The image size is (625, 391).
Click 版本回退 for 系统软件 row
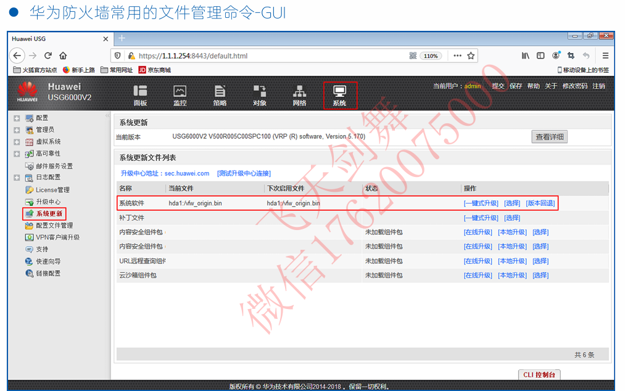click(540, 204)
